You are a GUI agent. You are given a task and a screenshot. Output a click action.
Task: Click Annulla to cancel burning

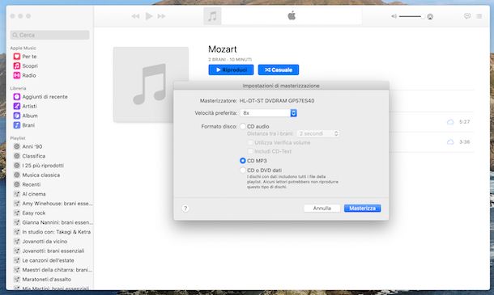pyautogui.click(x=322, y=209)
